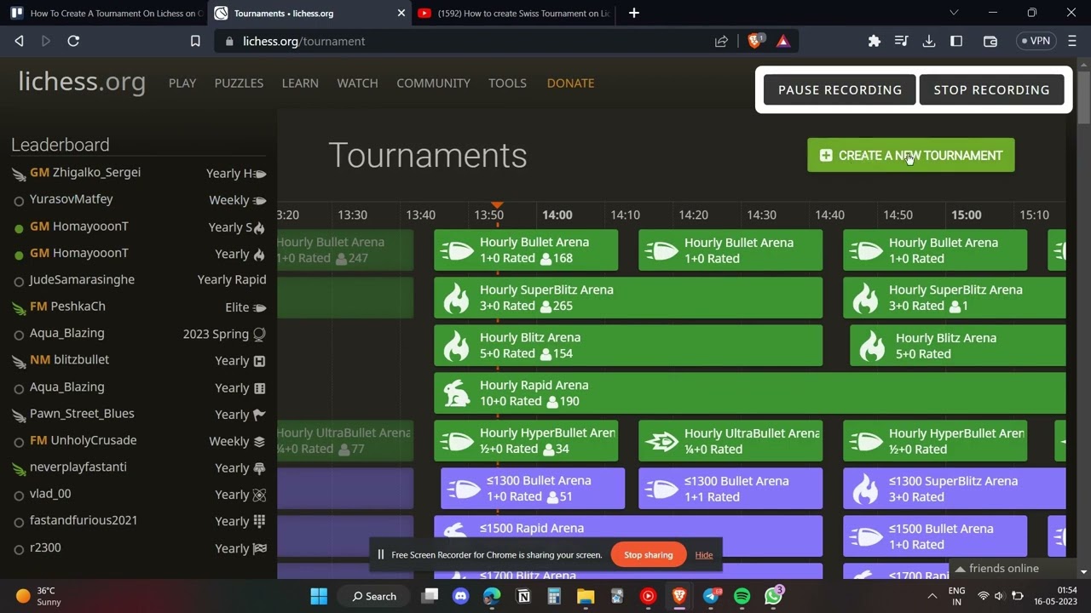
Task: Open ≤1300 SuperBlitz Arena 3+0 Rated
Action: 954,489
